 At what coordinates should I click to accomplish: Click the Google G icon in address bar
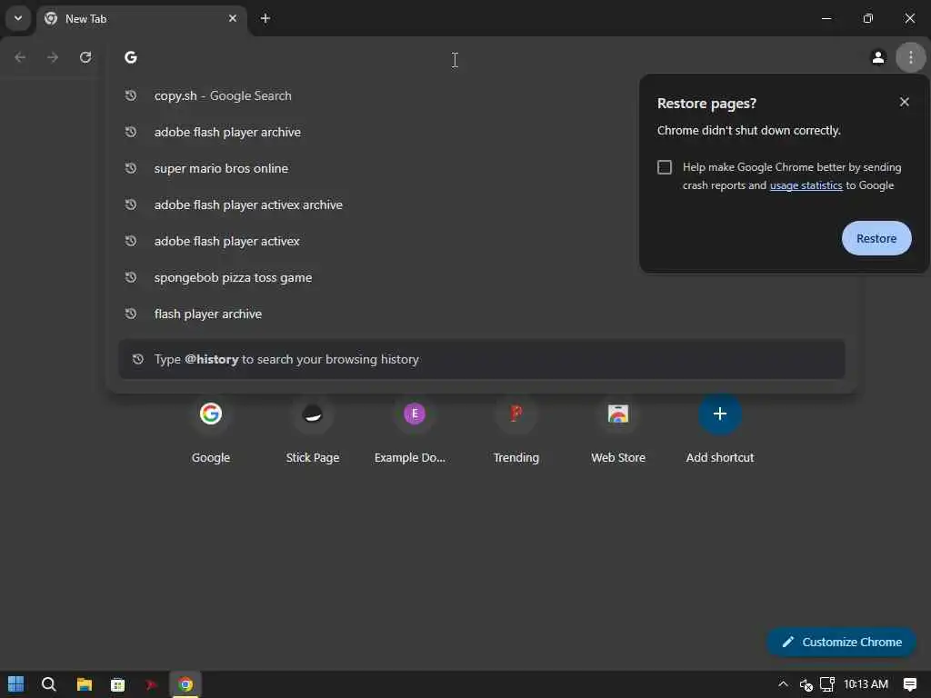(x=131, y=57)
